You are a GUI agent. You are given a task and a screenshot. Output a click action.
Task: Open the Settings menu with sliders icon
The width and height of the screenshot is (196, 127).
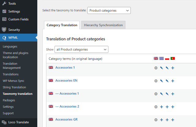[x=19, y=12]
